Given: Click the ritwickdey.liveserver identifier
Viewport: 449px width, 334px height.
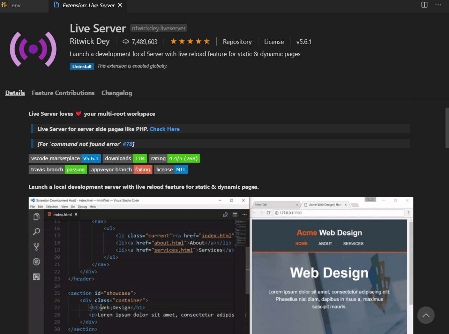Looking at the screenshot, I should (x=159, y=28).
